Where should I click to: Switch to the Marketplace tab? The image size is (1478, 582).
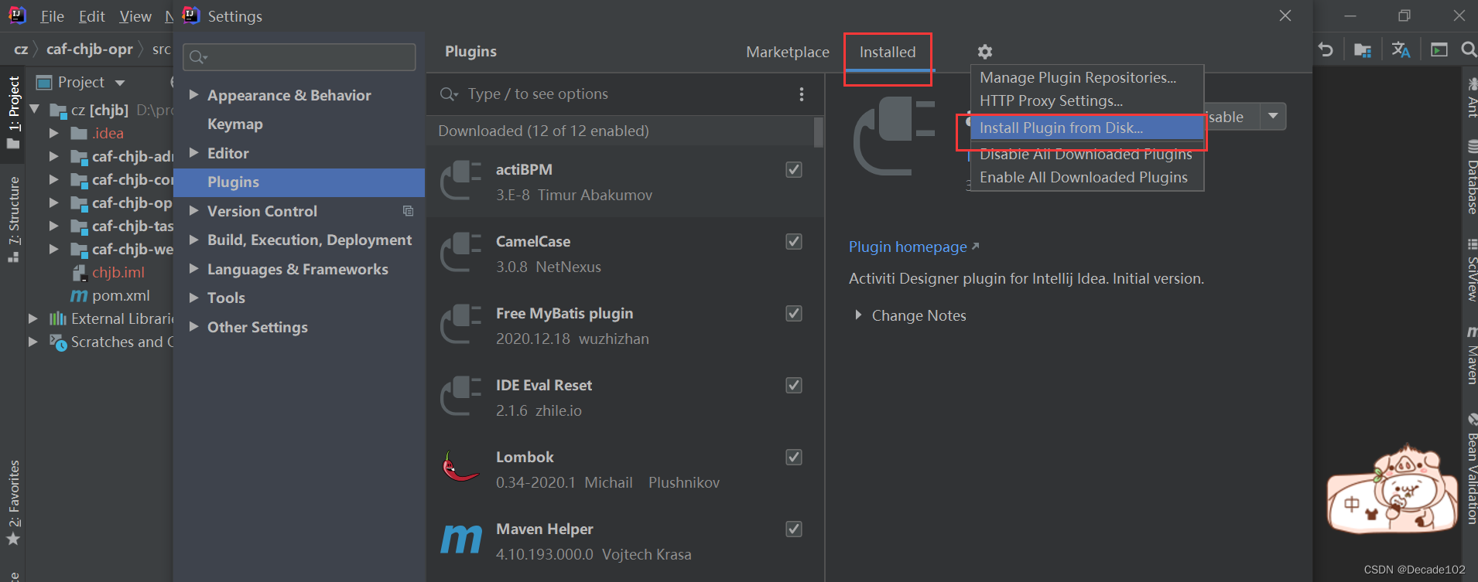pyautogui.click(x=788, y=52)
